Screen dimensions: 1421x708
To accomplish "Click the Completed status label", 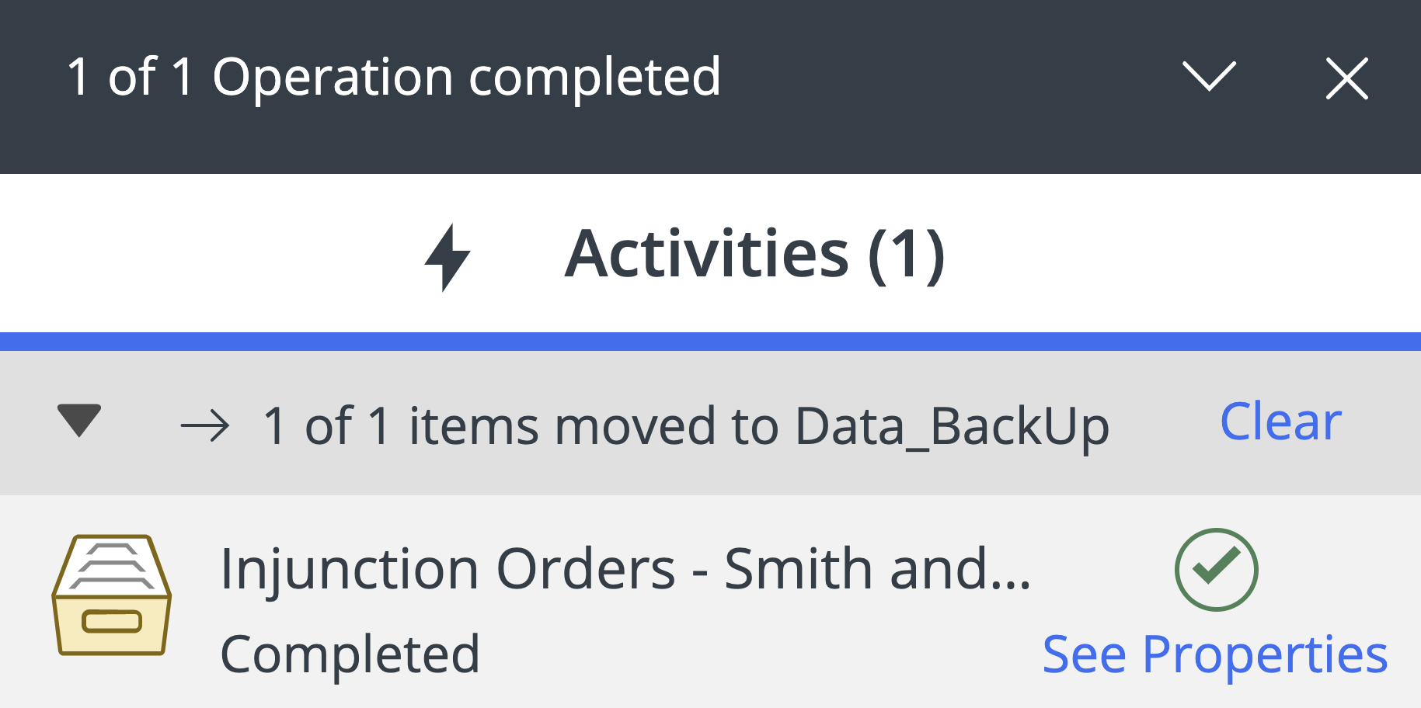I will 350,654.
